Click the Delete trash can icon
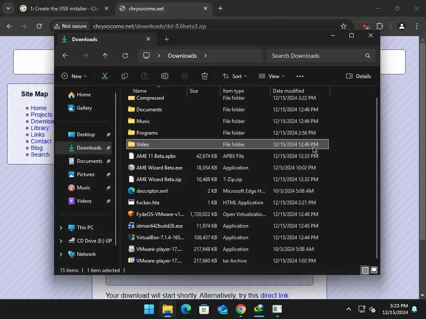The image size is (426, 319). (205, 76)
